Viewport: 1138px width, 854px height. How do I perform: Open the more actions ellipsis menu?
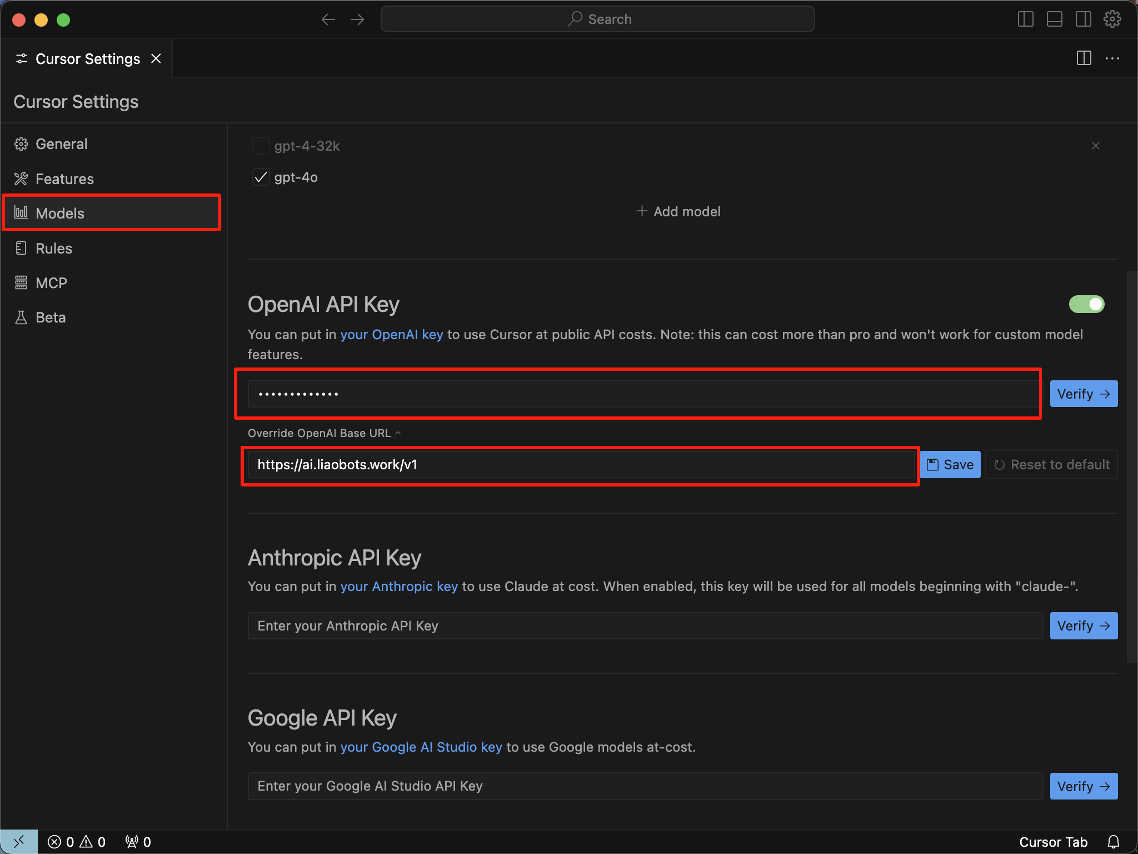pos(1112,58)
